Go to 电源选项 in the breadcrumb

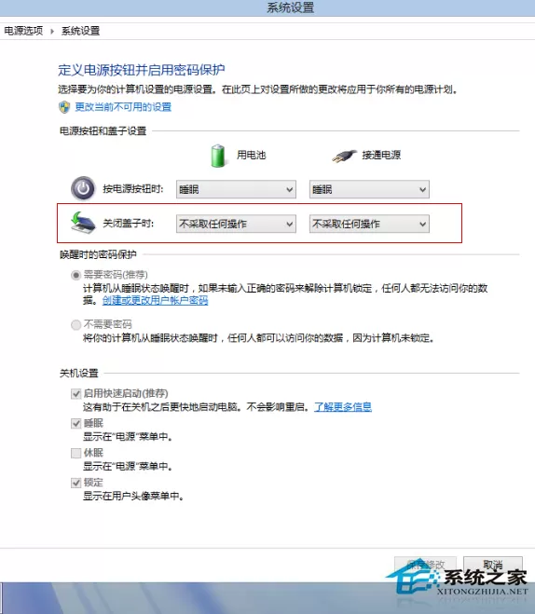23,31
